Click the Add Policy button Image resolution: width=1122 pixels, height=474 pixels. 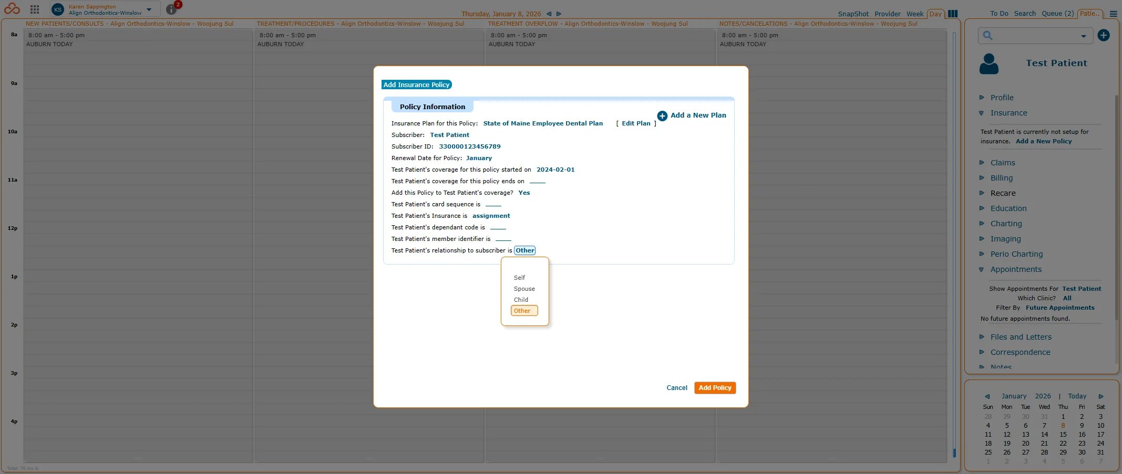point(714,388)
